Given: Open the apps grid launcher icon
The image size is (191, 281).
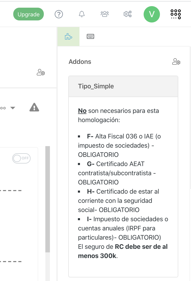Looking at the screenshot, I should (x=175, y=14).
